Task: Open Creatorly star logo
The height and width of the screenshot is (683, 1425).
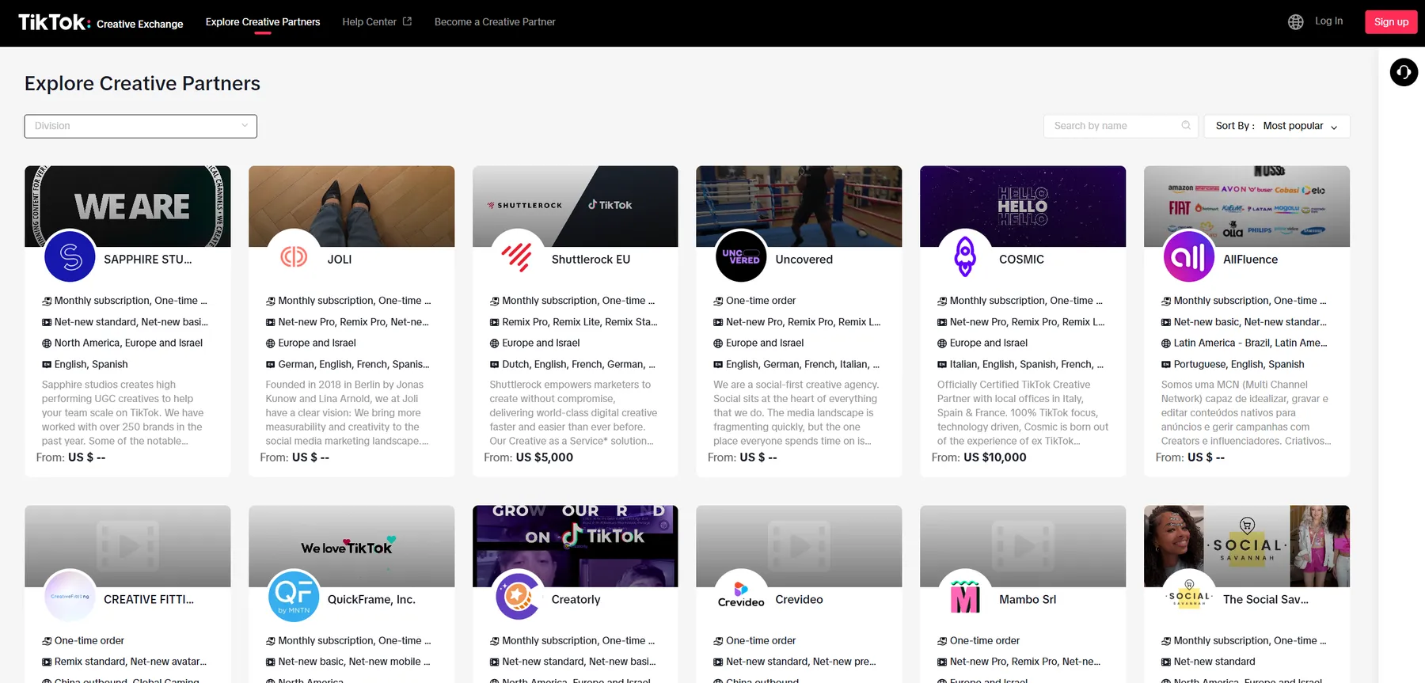Action: [518, 596]
